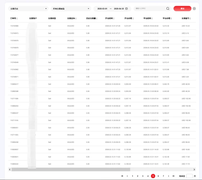Open page 7 of results
The width and height of the screenshot is (202, 180).
click(x=163, y=176)
